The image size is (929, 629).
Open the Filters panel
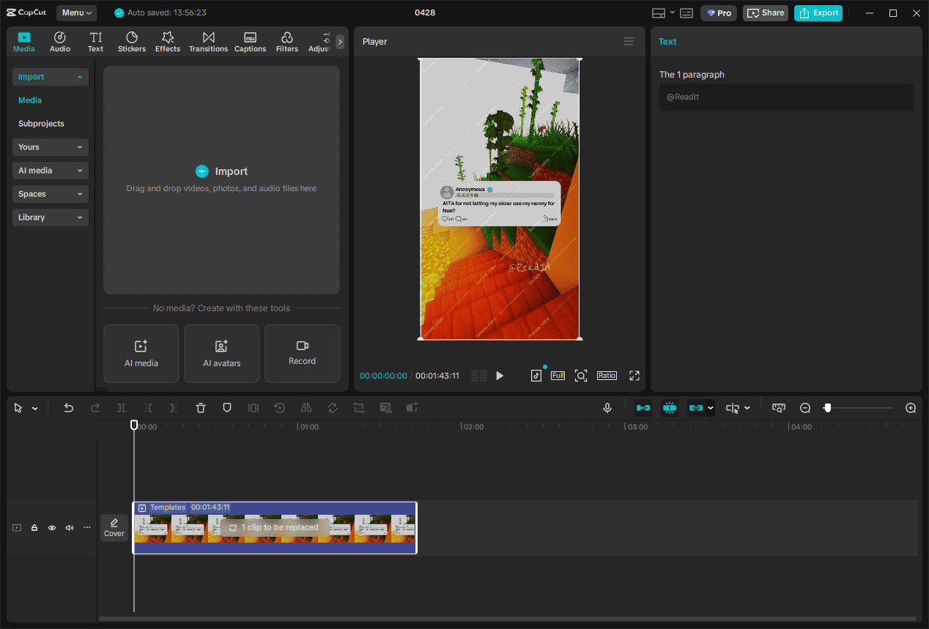click(x=286, y=41)
